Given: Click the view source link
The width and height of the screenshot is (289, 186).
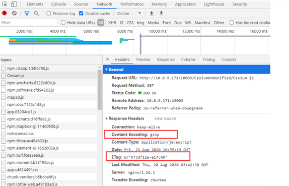Looking at the screenshot, I should (165, 118).
